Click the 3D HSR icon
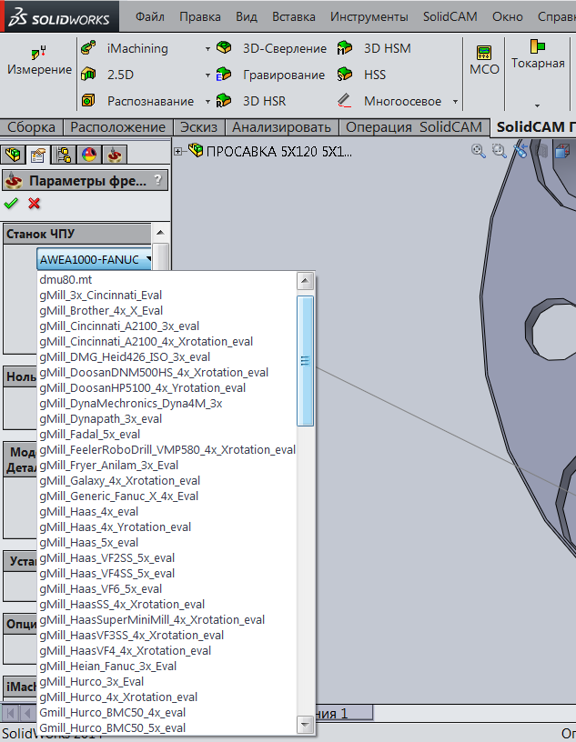Image resolution: width=576 pixels, height=742 pixels. (224, 100)
